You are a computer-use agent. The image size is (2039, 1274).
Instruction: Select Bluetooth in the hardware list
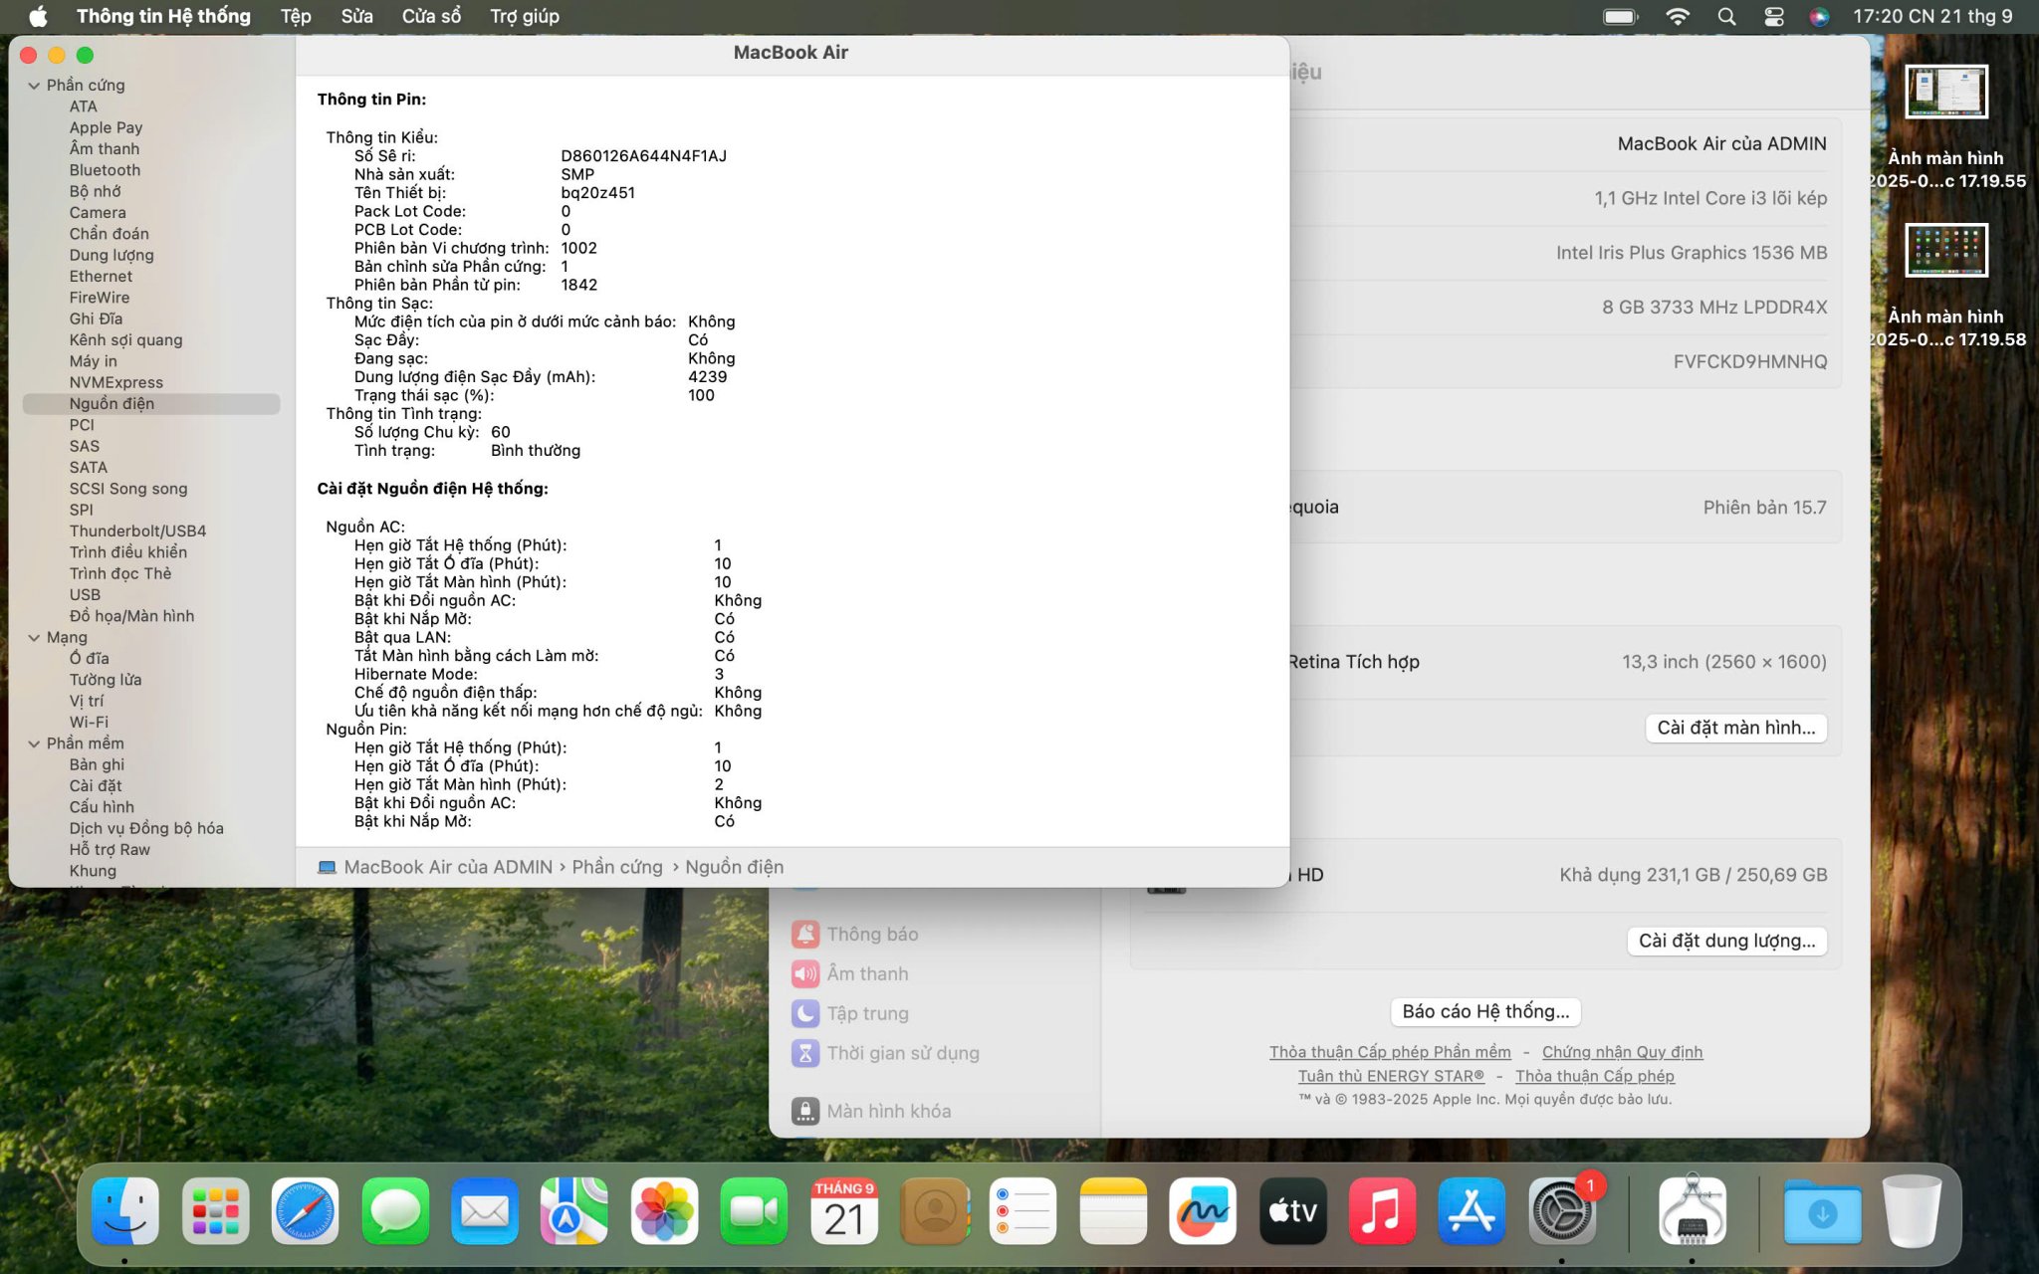tap(105, 170)
